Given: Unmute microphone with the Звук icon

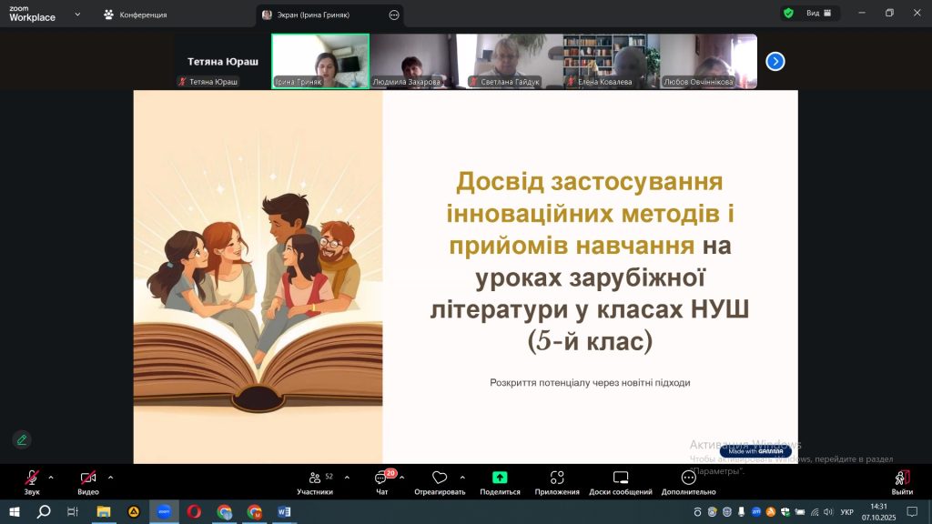Looking at the screenshot, I should (32, 478).
